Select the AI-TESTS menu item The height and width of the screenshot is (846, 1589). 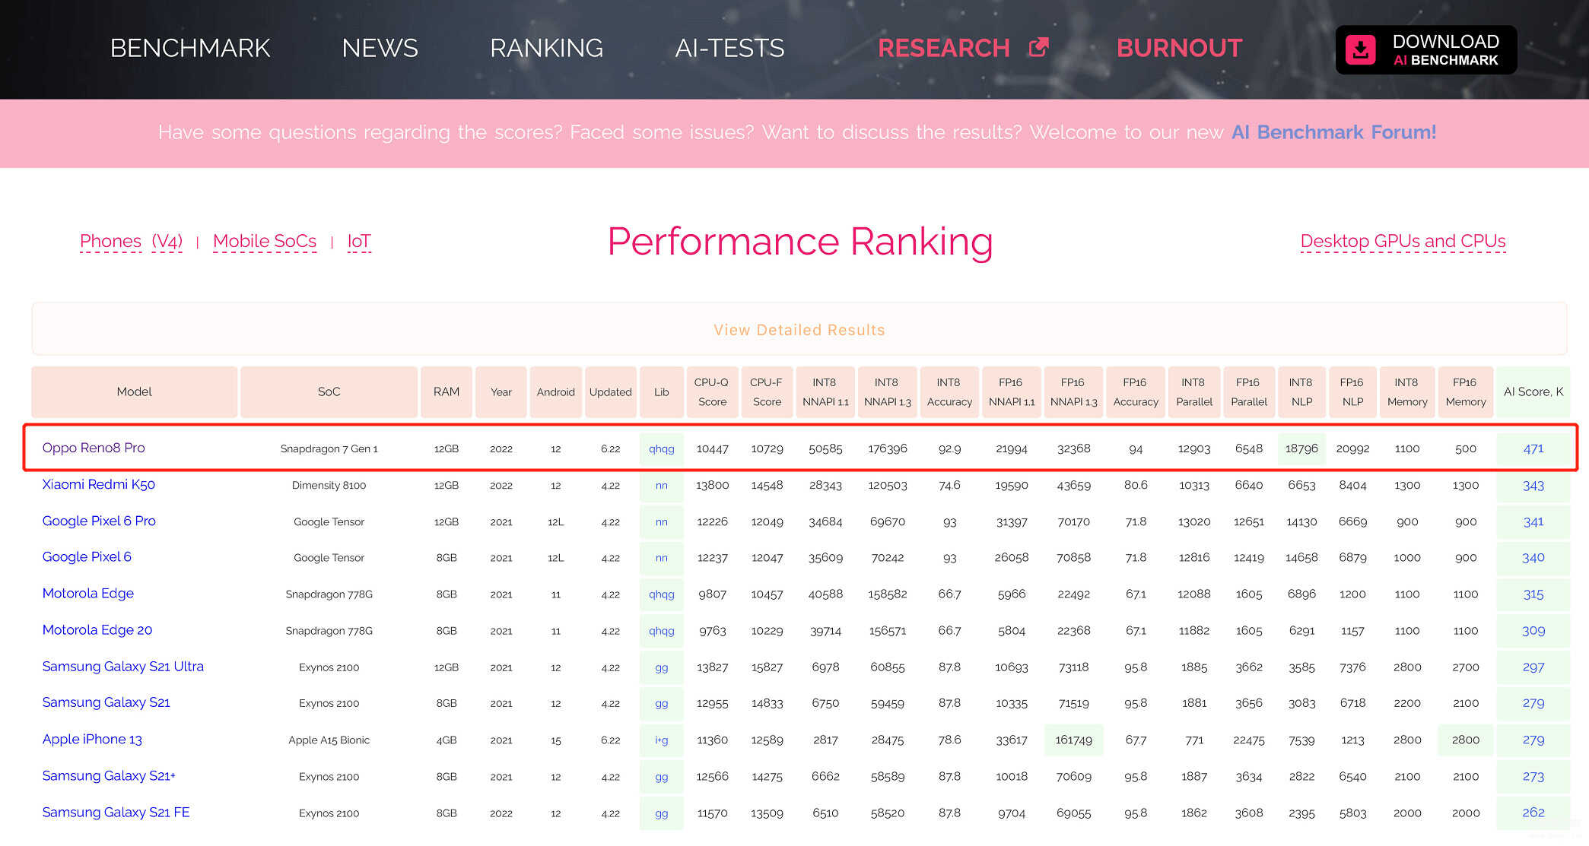[x=729, y=48]
